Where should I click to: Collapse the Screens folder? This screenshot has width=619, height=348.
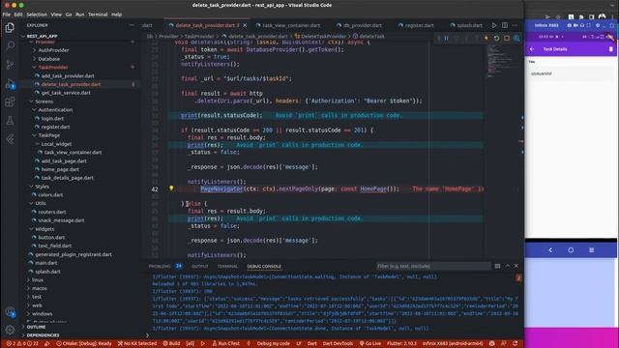pos(44,101)
